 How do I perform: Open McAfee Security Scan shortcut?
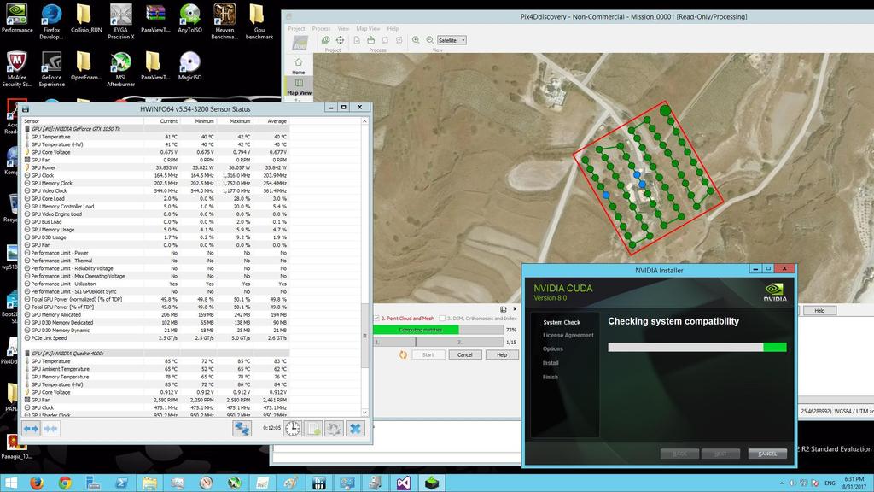(17, 69)
